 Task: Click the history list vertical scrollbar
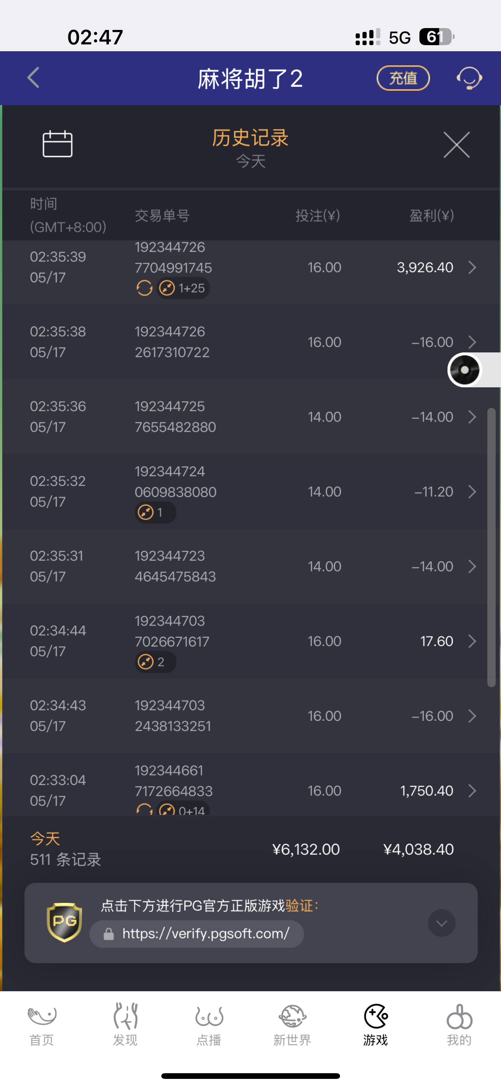(491, 547)
